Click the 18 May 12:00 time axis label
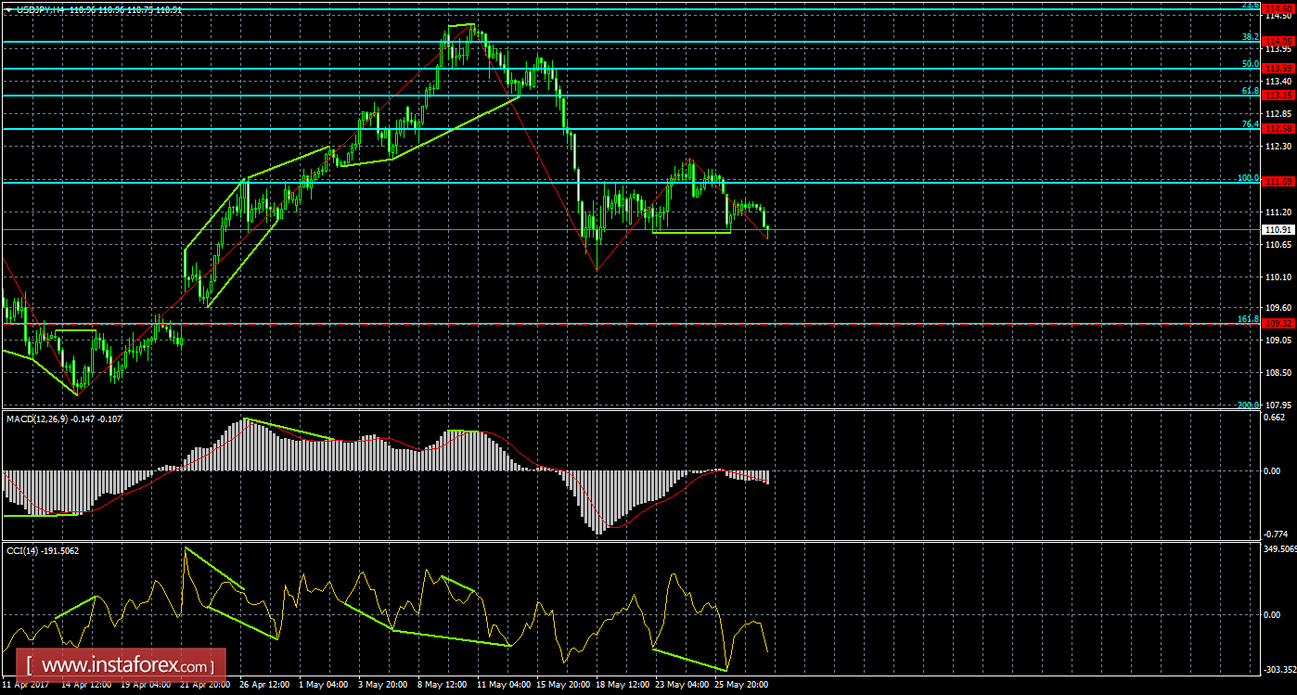Screen dimensions: 1297x695 621,685
